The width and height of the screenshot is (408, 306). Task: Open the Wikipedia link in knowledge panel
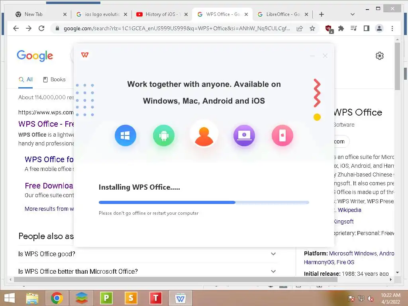[349, 210]
